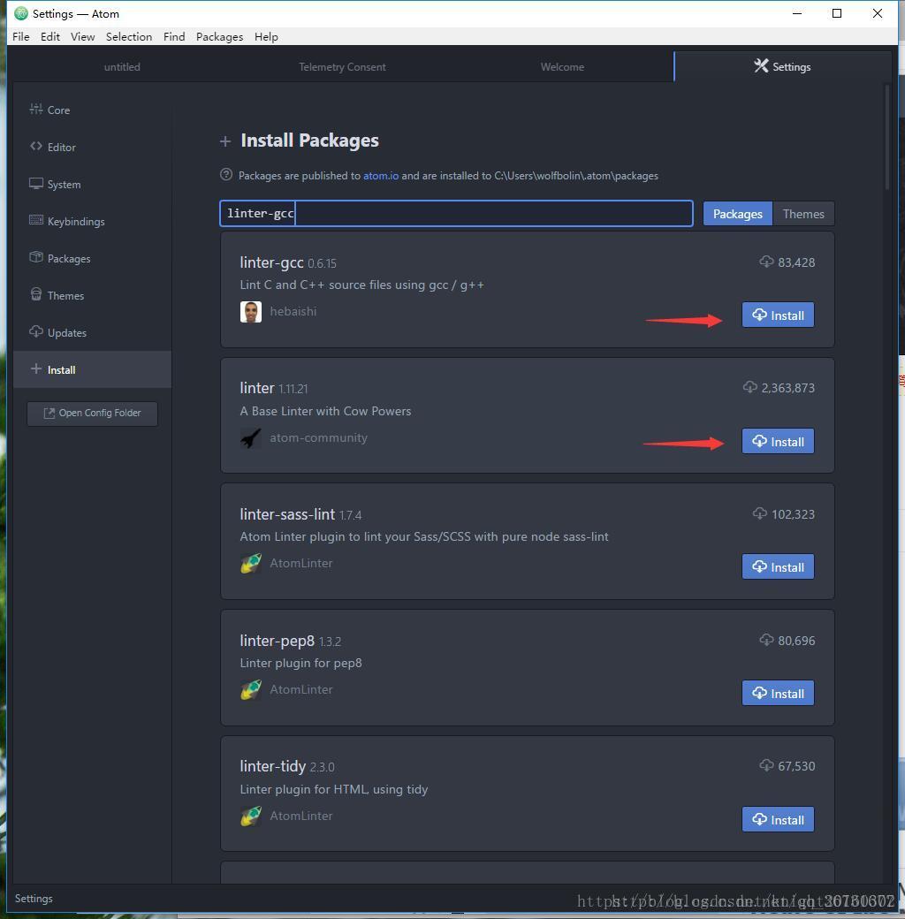Select the Settings tab
The height and width of the screenshot is (919, 905).
coord(782,67)
